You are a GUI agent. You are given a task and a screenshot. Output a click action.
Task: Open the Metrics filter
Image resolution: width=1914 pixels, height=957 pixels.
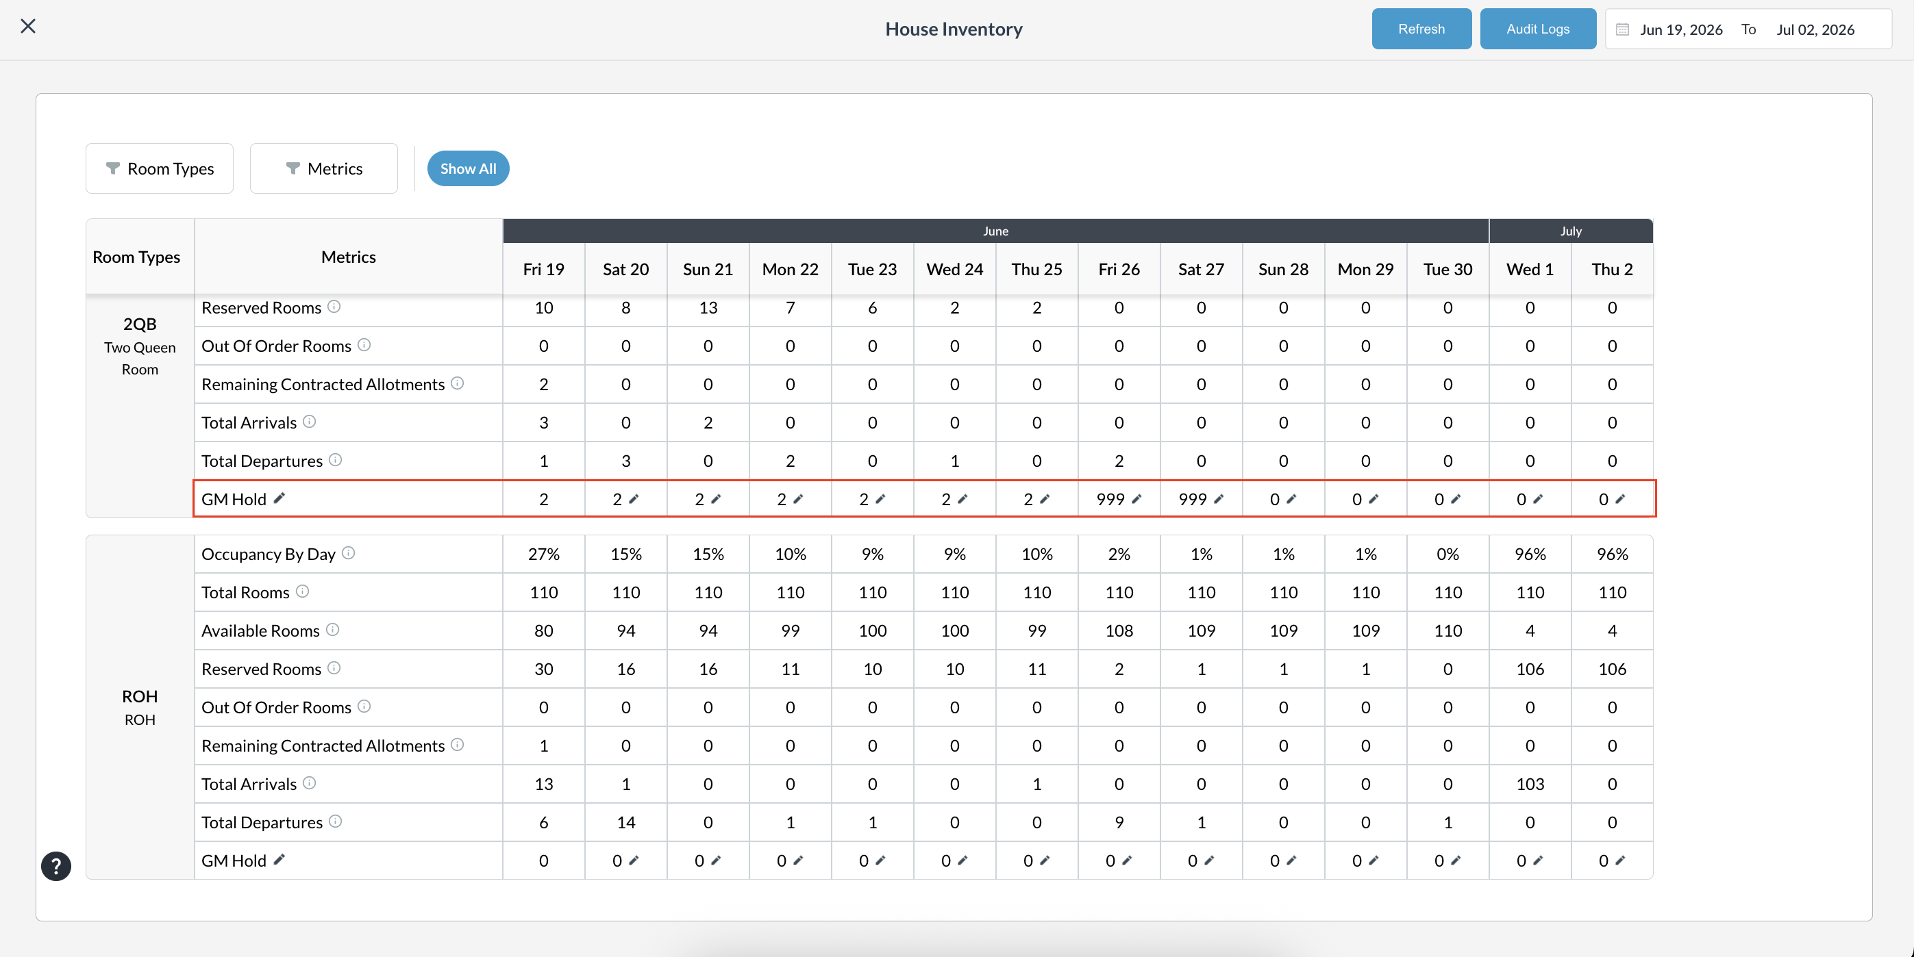click(324, 168)
